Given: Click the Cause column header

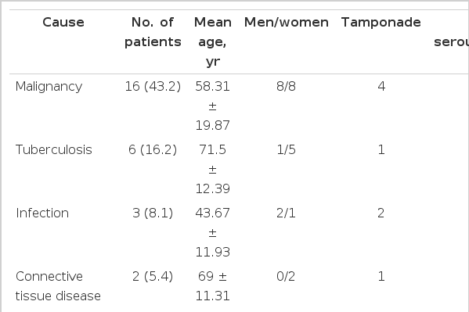Looking at the screenshot, I should tap(63, 23).
